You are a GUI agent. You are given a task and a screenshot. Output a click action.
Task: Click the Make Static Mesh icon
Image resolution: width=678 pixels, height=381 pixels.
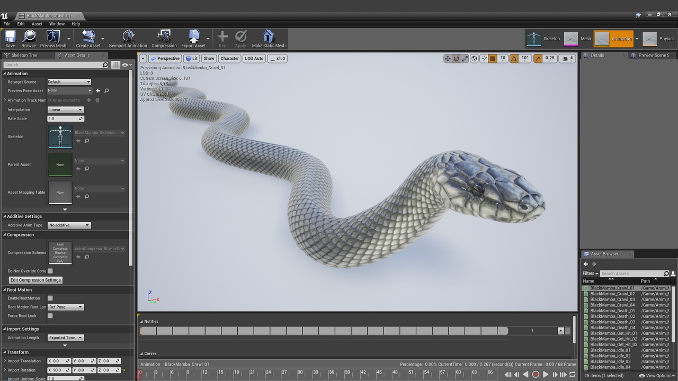click(269, 39)
